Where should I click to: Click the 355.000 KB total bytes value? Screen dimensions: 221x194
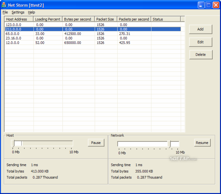144,171
